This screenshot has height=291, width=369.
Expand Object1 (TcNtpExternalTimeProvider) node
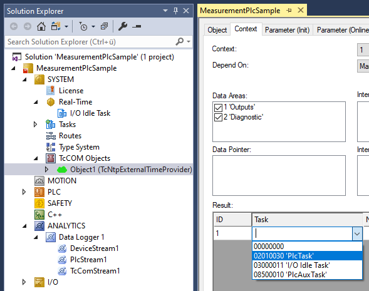[47, 170]
